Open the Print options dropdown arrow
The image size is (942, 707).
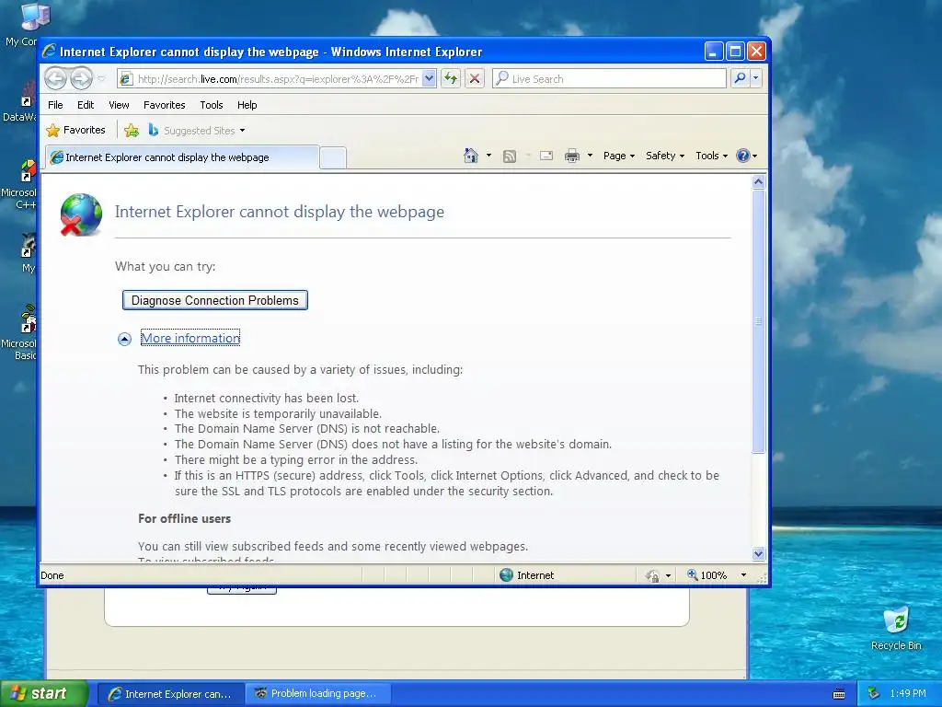click(x=590, y=156)
